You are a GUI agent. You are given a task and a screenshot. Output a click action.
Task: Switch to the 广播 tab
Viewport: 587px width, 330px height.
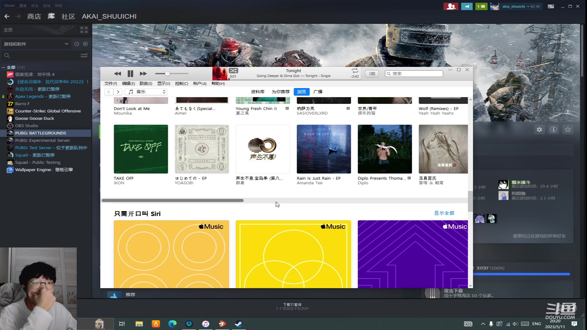[x=318, y=92]
